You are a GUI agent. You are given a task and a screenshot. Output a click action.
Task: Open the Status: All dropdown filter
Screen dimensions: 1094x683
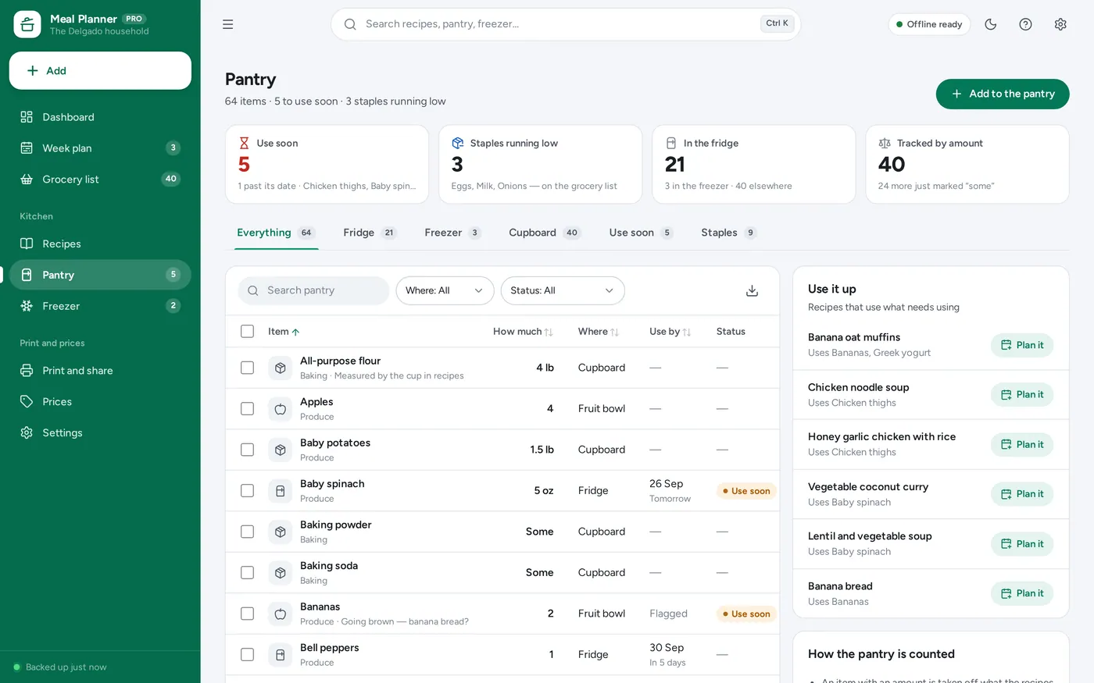[563, 290]
